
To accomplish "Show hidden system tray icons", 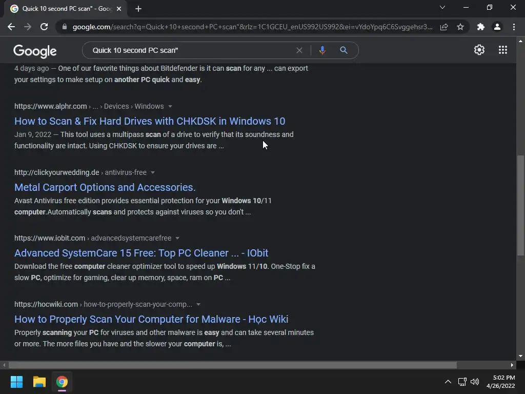I will [x=448, y=382].
